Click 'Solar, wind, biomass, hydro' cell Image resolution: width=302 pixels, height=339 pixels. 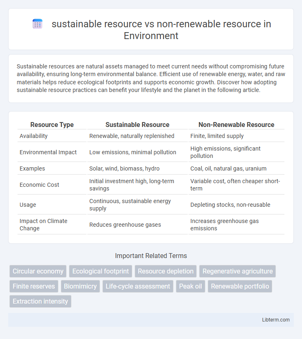pos(137,168)
